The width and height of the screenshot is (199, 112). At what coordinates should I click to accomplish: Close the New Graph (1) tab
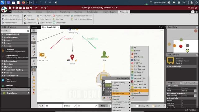pos(58,27)
